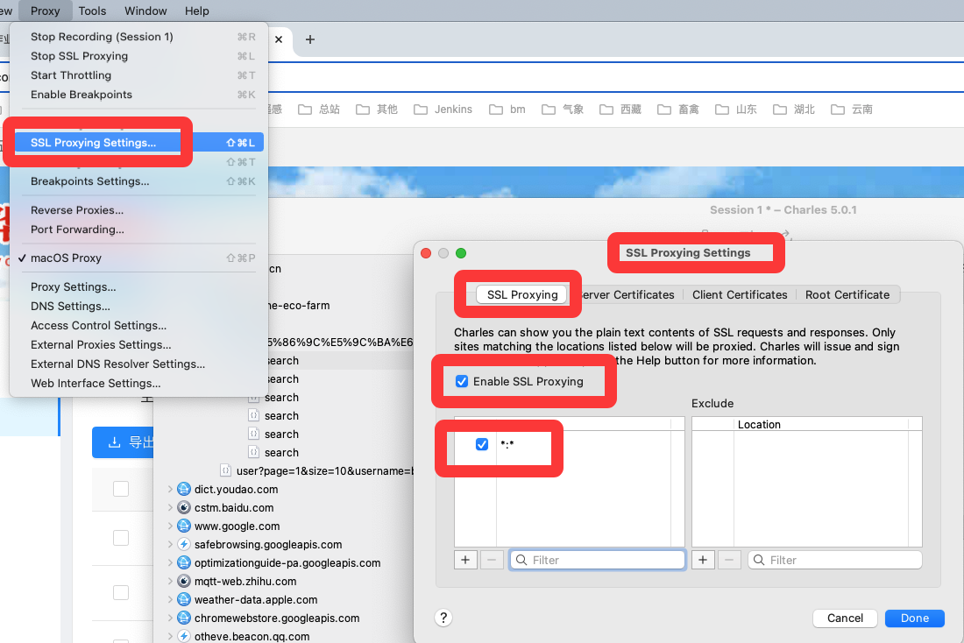Select Start Throttling menu item
Screen dimensions: 964x643
[139, 75]
